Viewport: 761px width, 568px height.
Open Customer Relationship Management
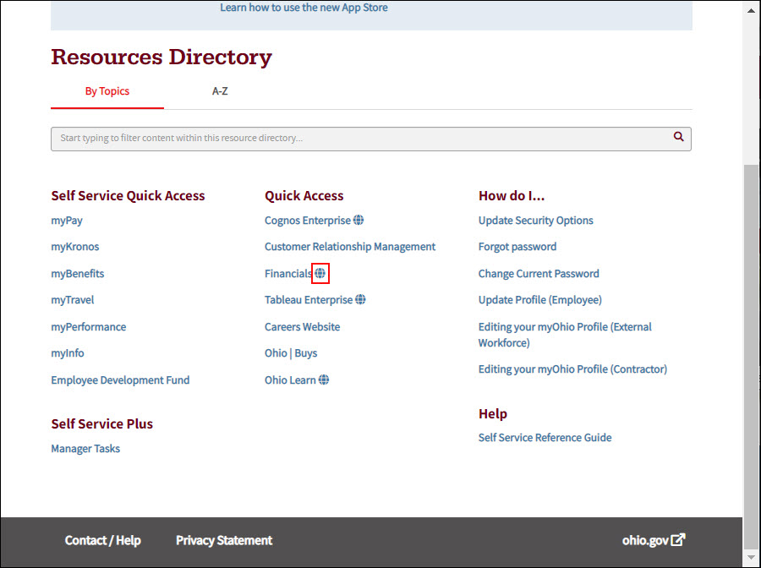coord(350,246)
